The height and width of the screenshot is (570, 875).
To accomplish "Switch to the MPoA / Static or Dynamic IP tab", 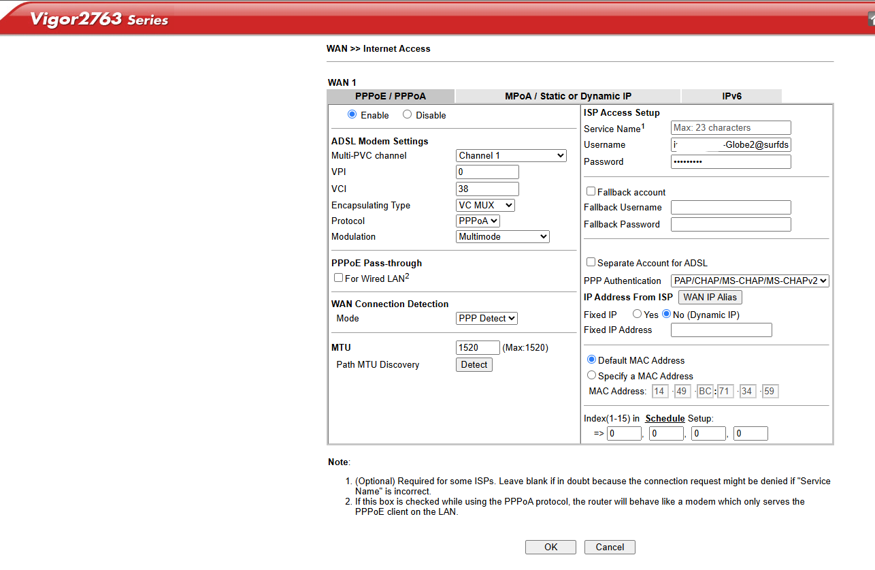I will [x=567, y=96].
